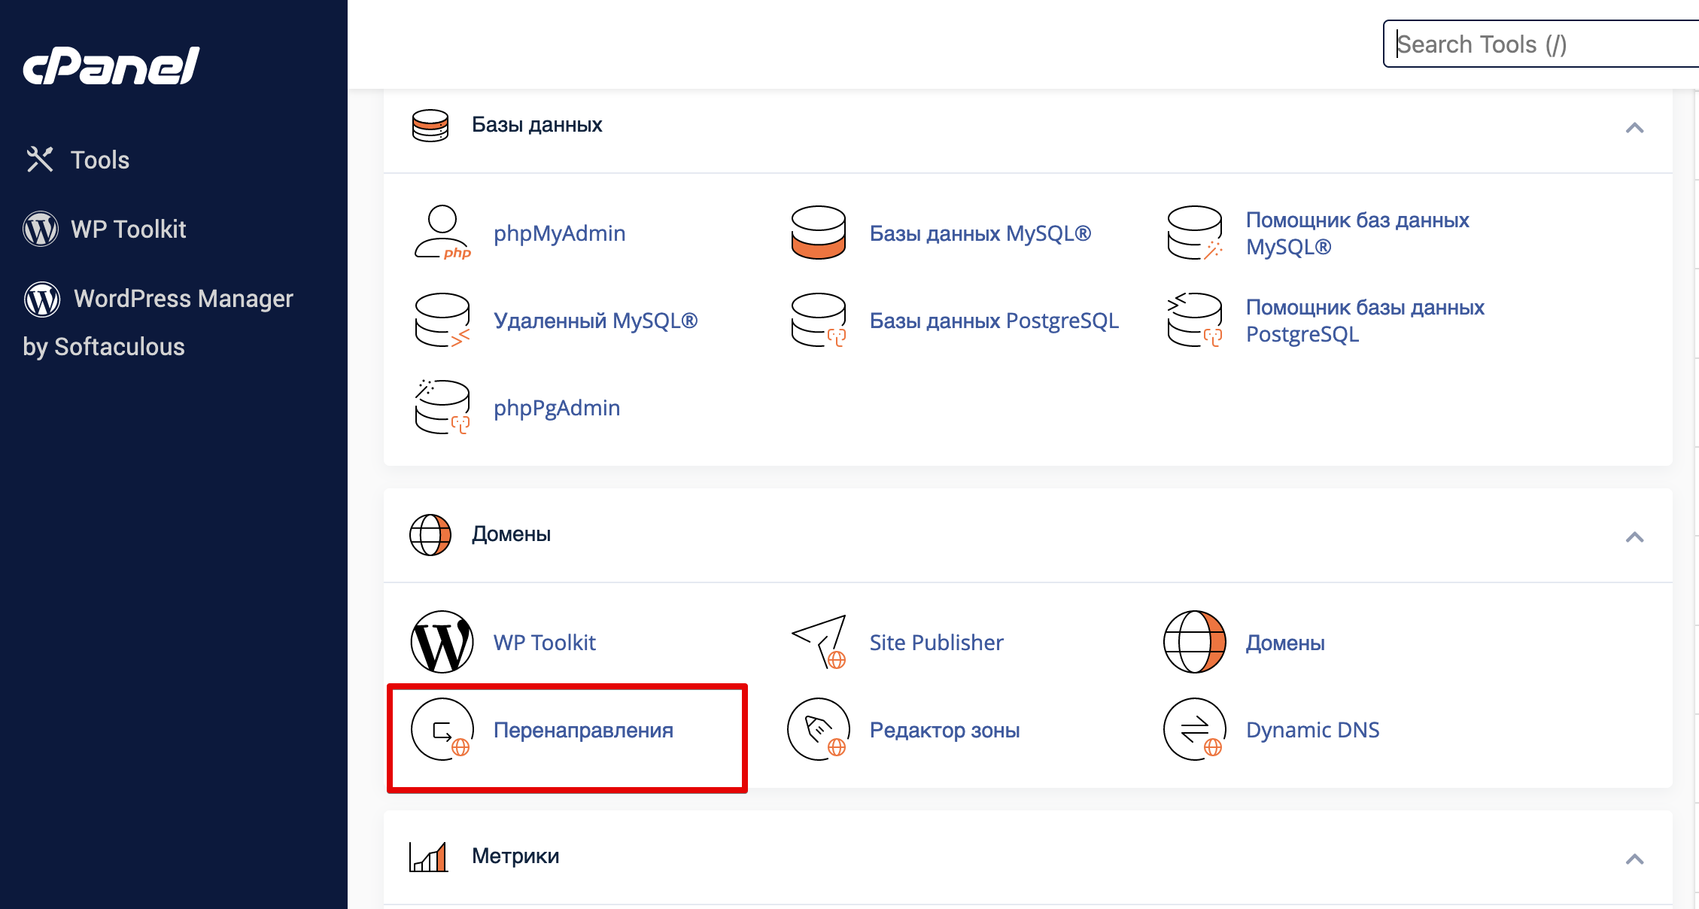Open the phpPgAdmin icon
The width and height of the screenshot is (1699, 909).
442,408
